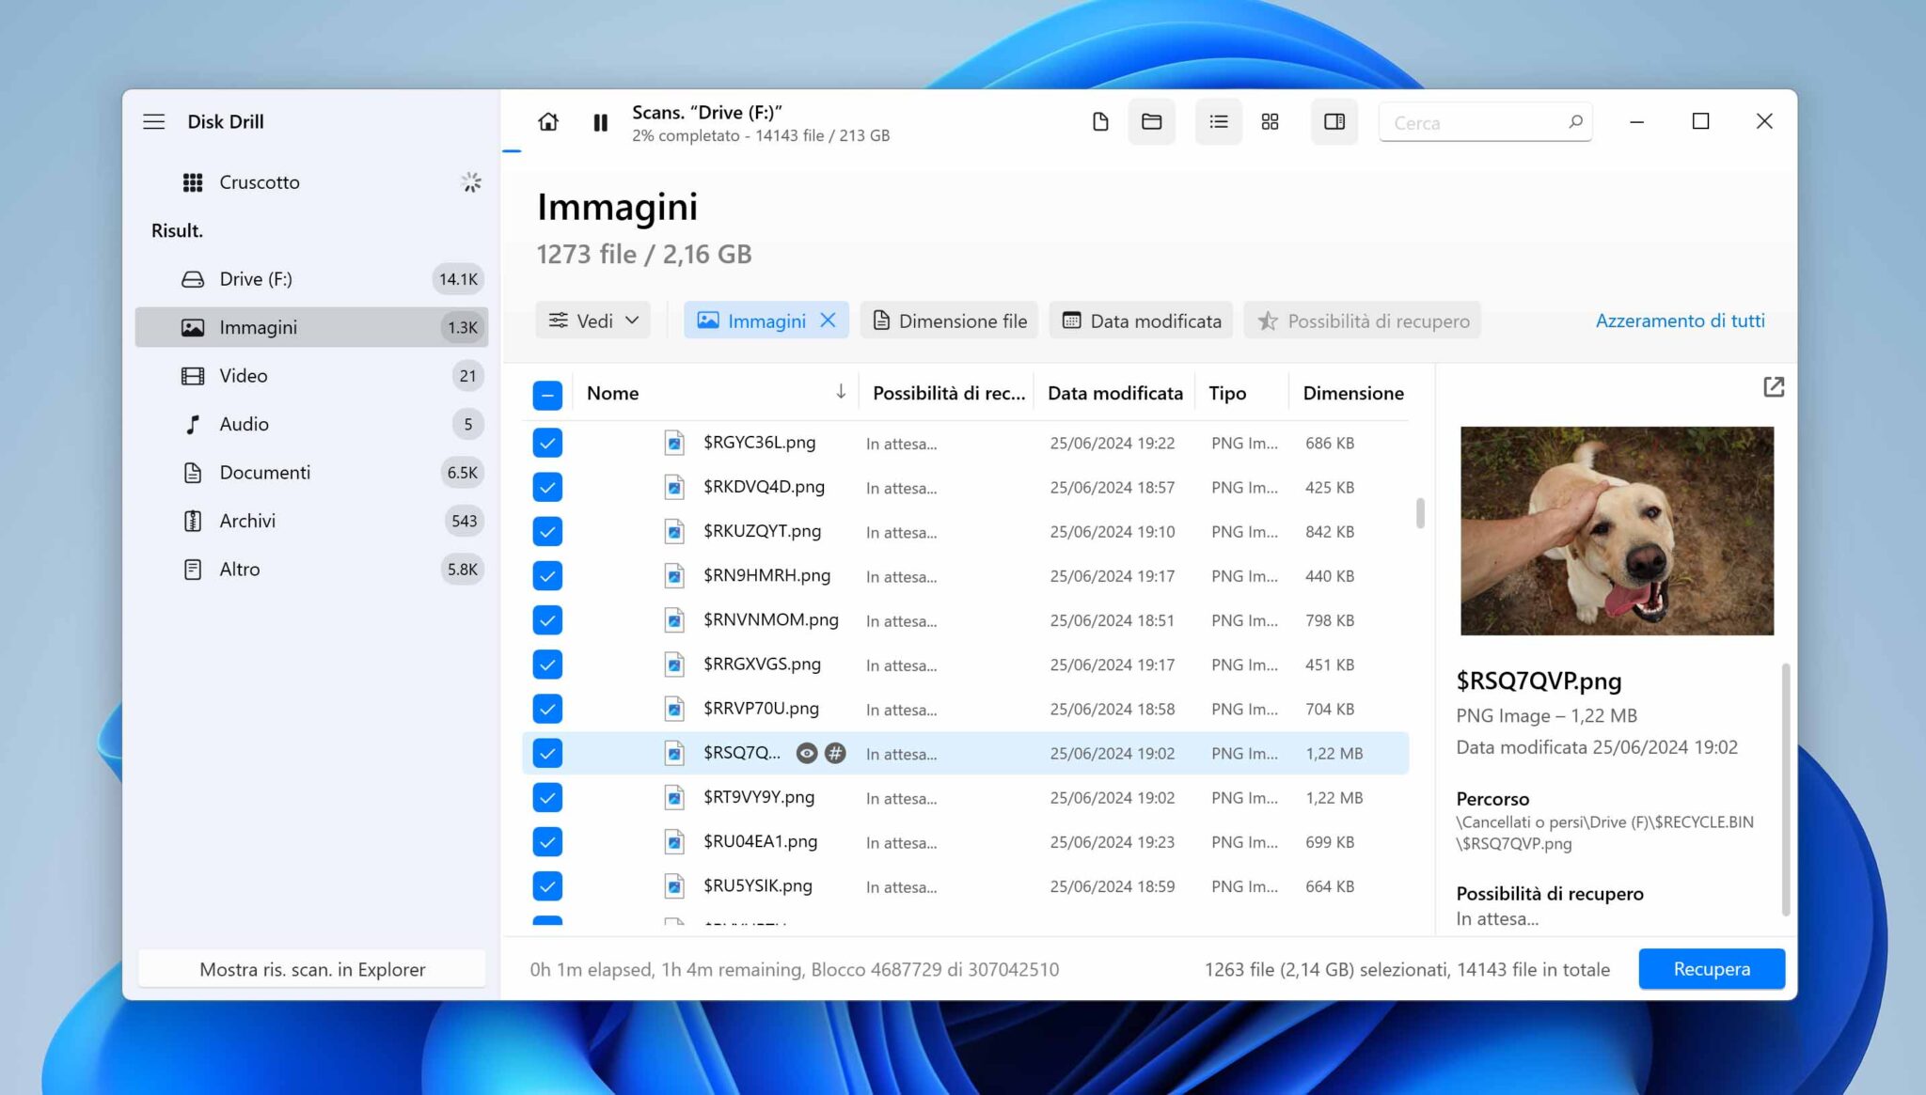The width and height of the screenshot is (1926, 1095).
Task: Open preview in external window icon
Action: [1773, 387]
